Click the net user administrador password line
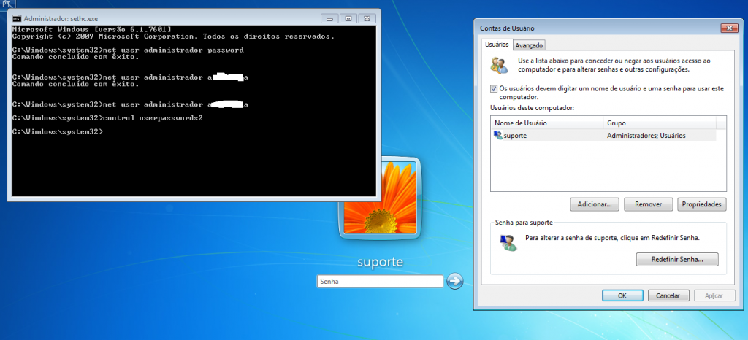The height and width of the screenshot is (340, 748). [128, 50]
